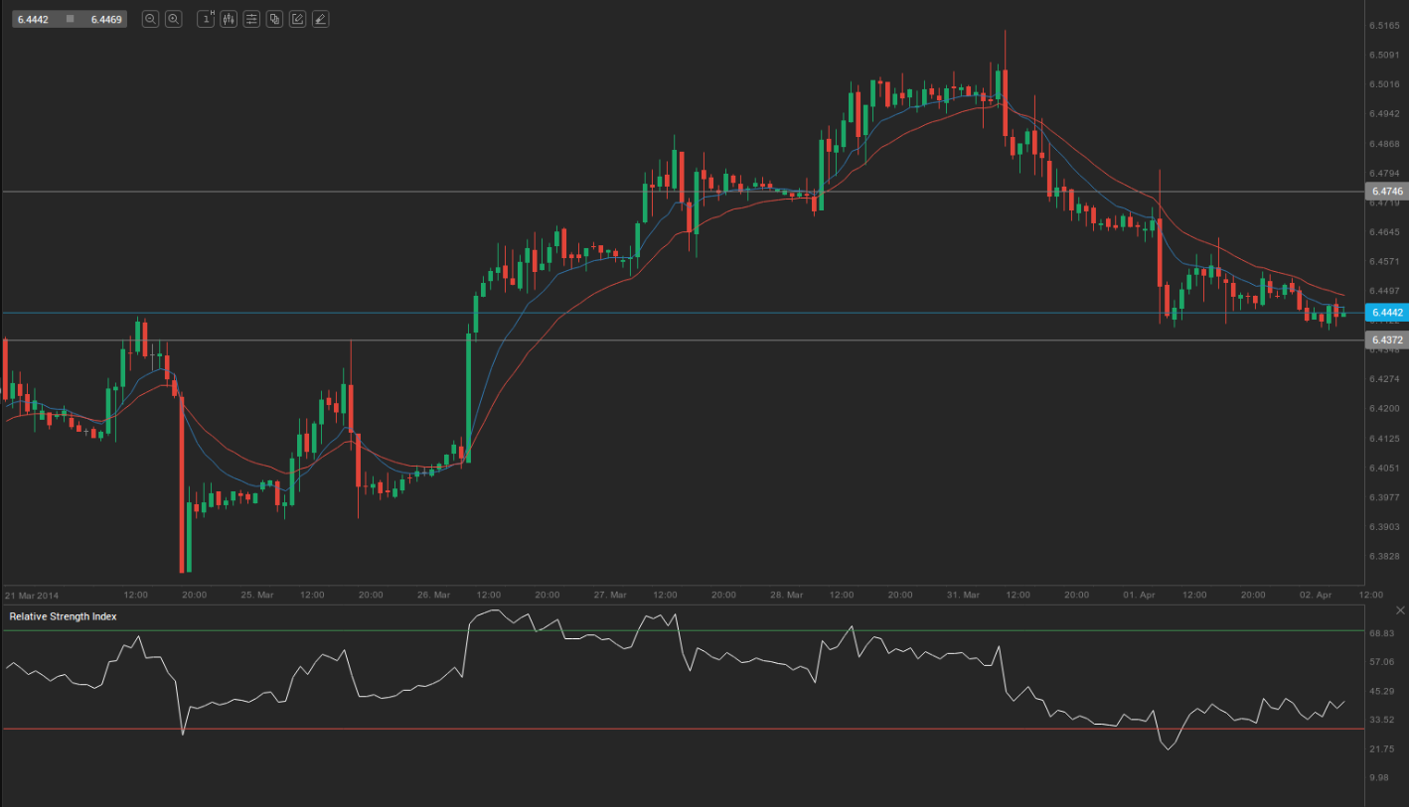Open the candlestick chart type icon
1409x807 pixels.
coord(228,18)
